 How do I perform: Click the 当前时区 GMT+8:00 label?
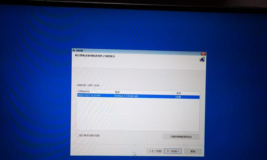pos(88,85)
